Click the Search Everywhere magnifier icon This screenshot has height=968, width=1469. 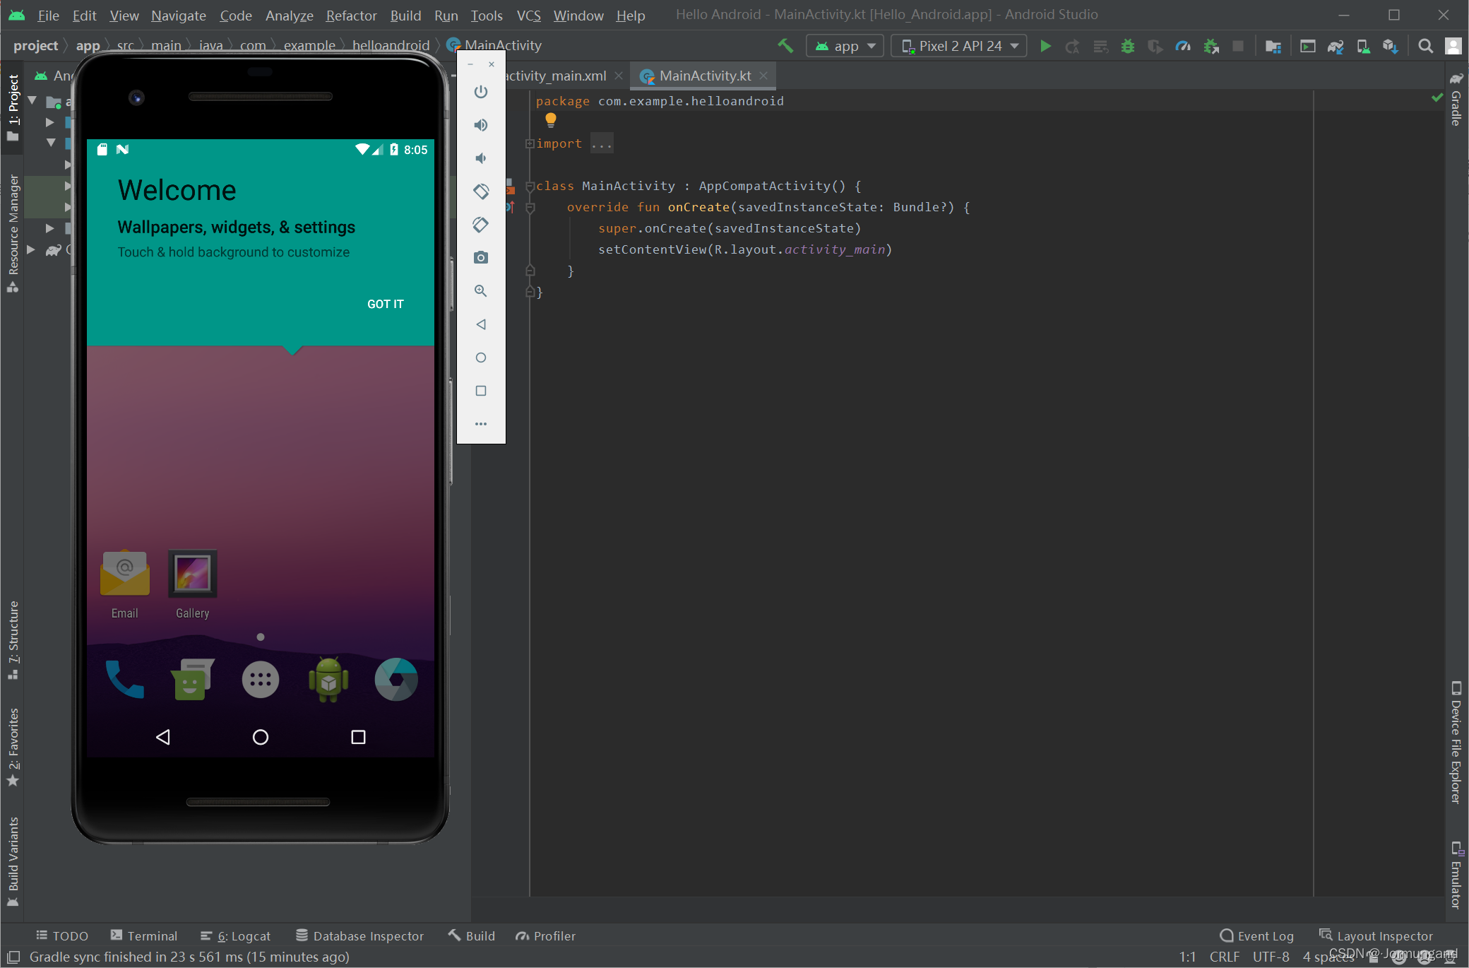click(1425, 46)
